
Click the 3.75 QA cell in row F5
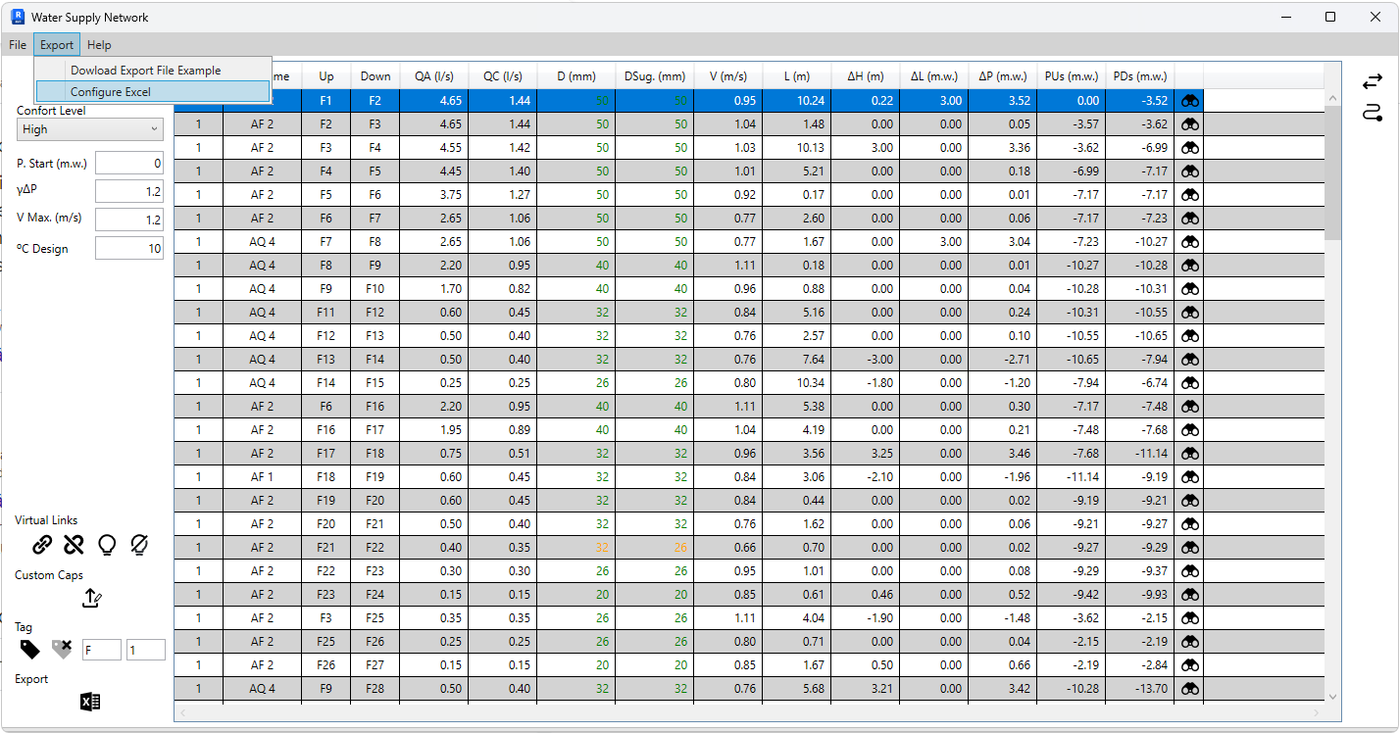coord(433,195)
